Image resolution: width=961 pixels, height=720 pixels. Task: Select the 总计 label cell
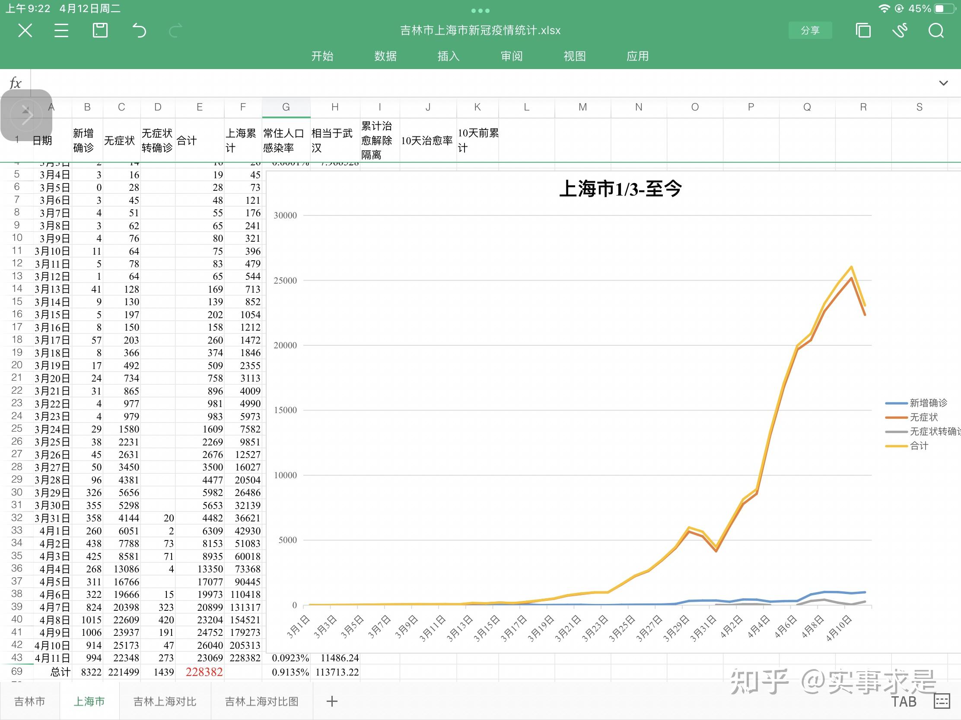click(x=53, y=672)
